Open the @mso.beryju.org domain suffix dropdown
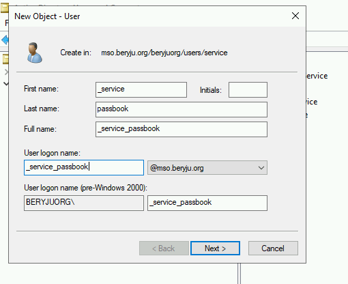Screen dimensions: 348x284 [x=207, y=168]
